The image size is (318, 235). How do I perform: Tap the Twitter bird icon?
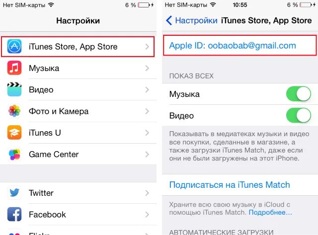14,193
